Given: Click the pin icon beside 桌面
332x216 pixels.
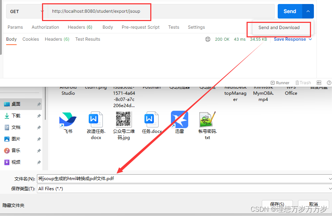Looking at the screenshot, I should (39, 104).
